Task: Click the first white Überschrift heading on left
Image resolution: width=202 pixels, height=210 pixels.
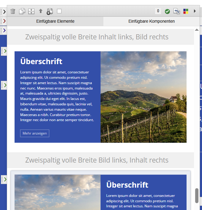Action: pos(41,61)
